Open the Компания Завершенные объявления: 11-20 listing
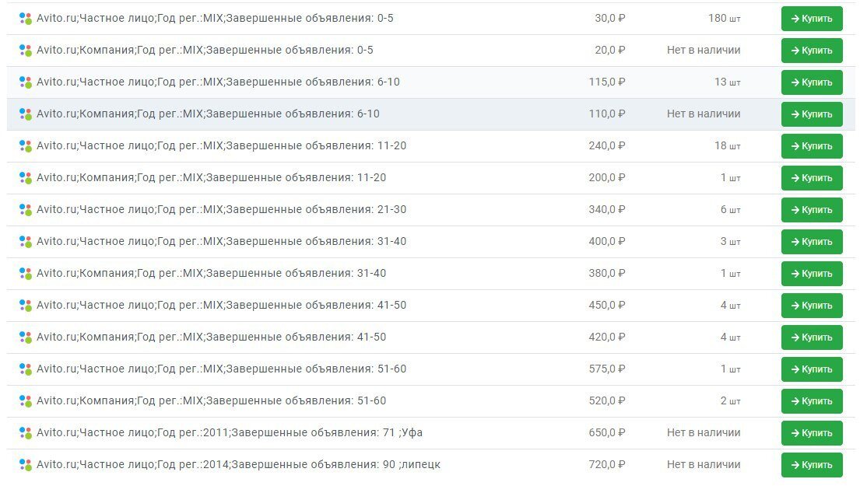860x486 pixels. 212,177
